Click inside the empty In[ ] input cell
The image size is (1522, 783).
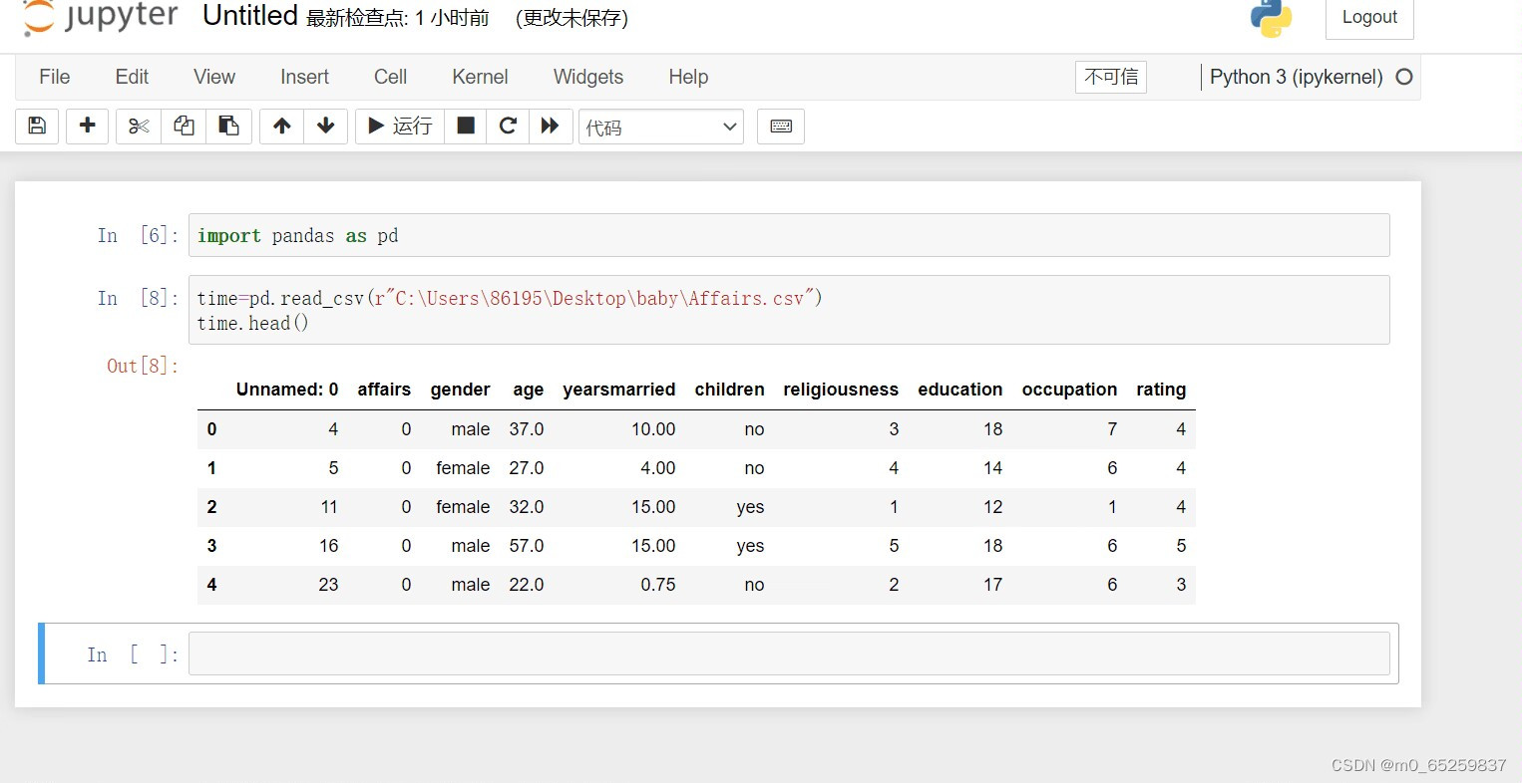click(788, 653)
